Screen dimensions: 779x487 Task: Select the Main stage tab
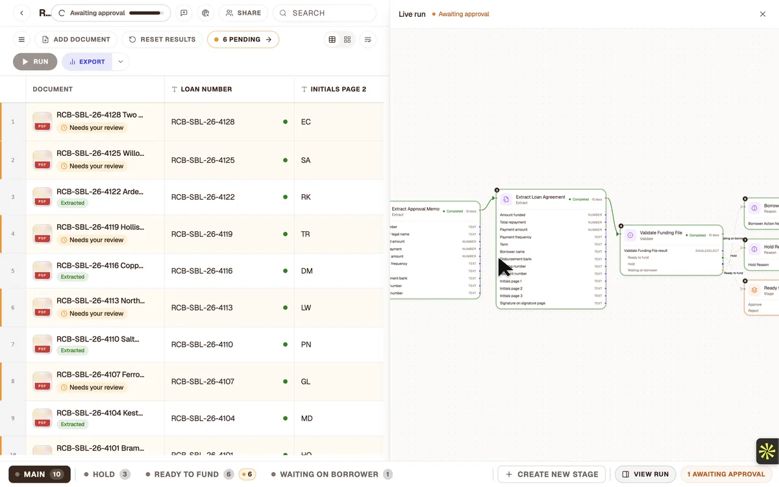pyautogui.click(x=39, y=475)
